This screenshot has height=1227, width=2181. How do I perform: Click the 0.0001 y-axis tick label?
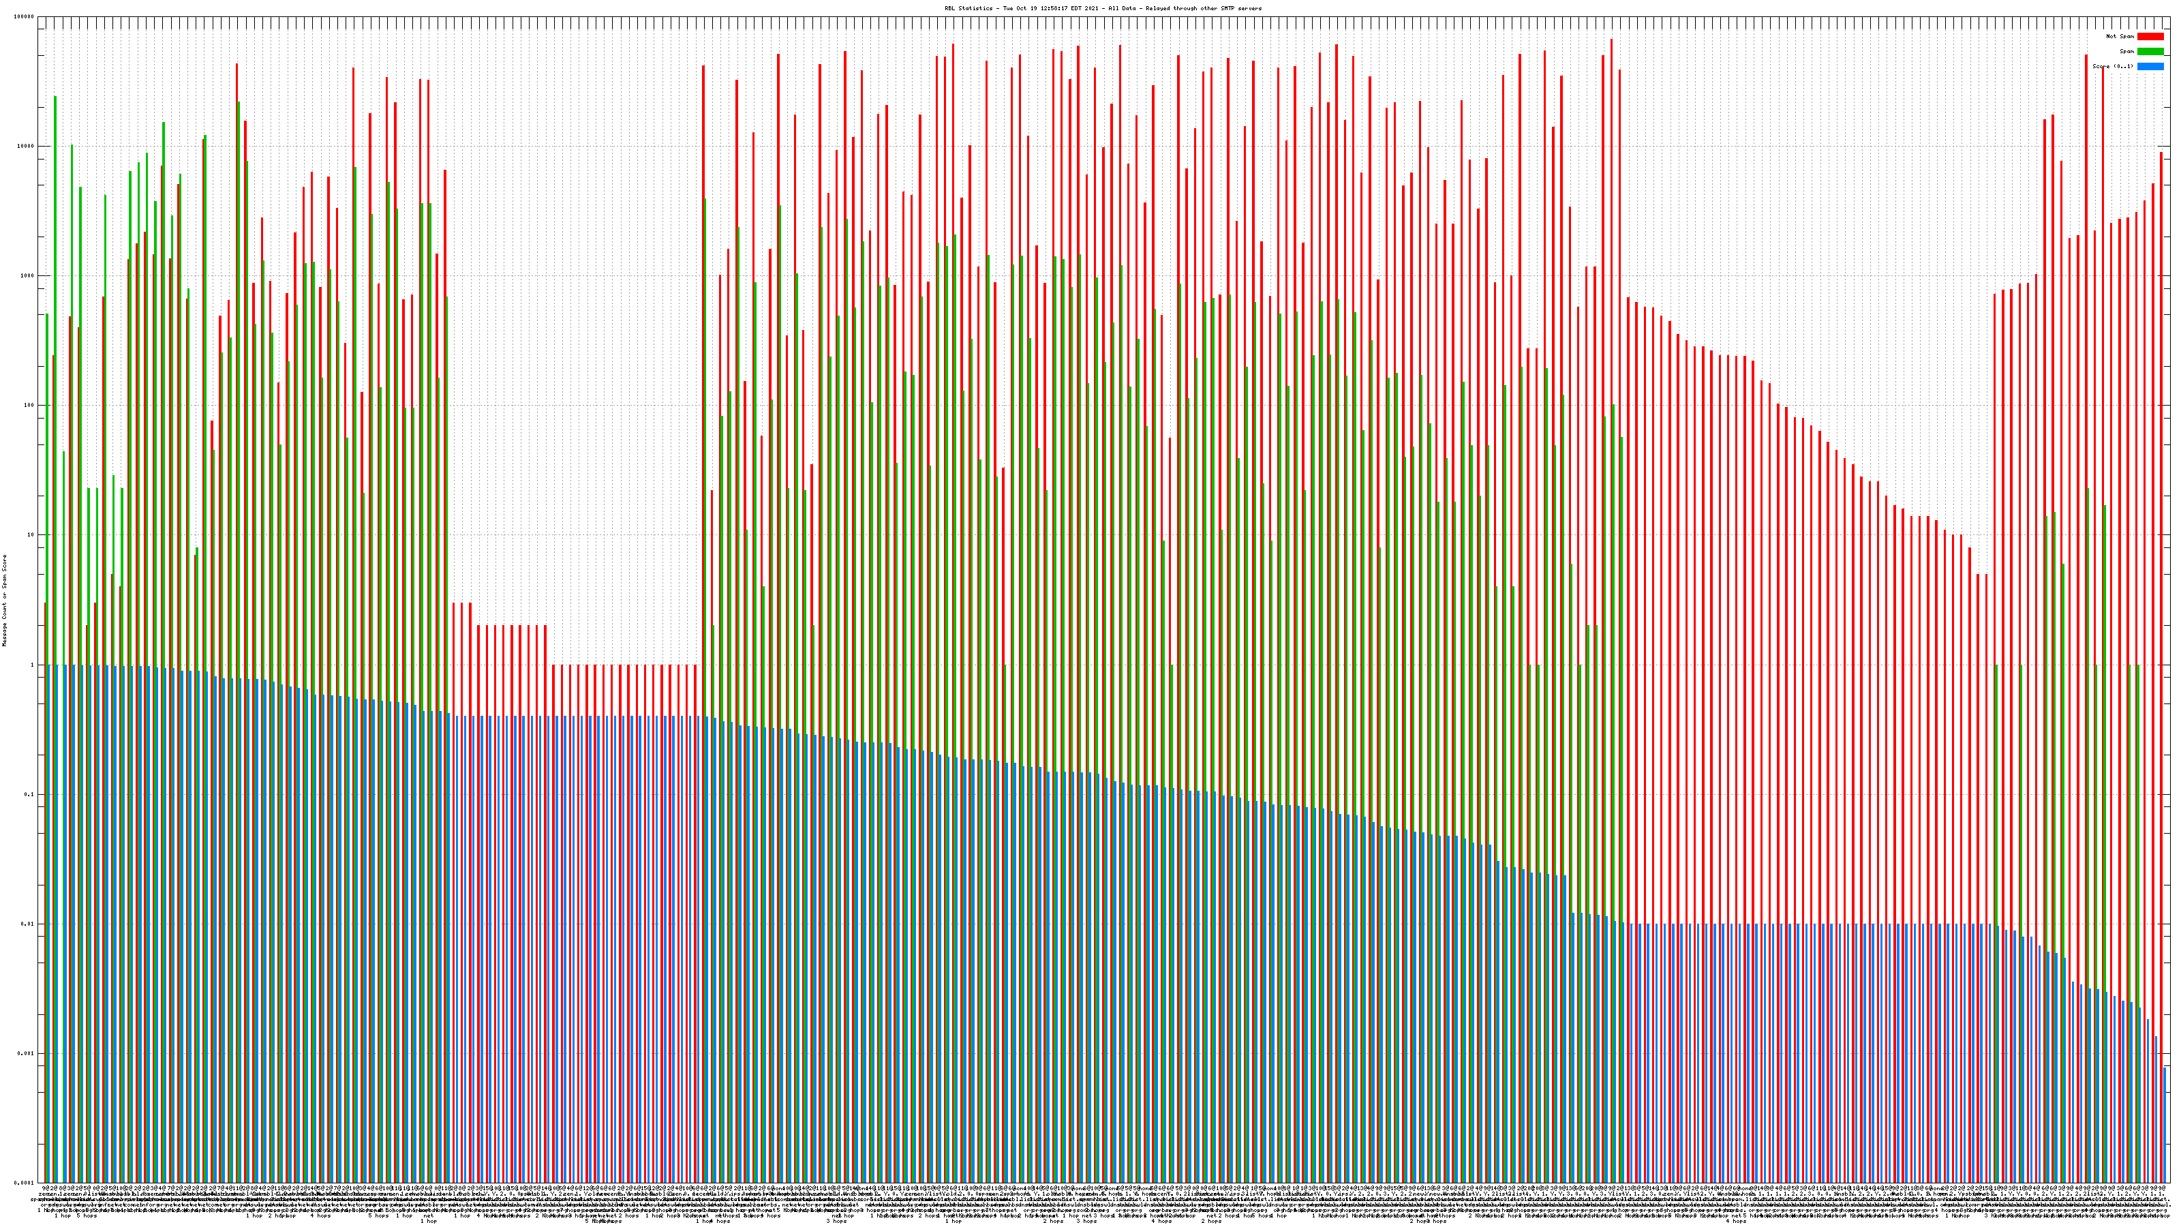(x=25, y=1183)
